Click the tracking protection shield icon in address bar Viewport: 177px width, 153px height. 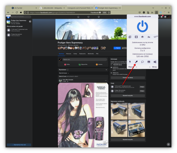point(25,13)
